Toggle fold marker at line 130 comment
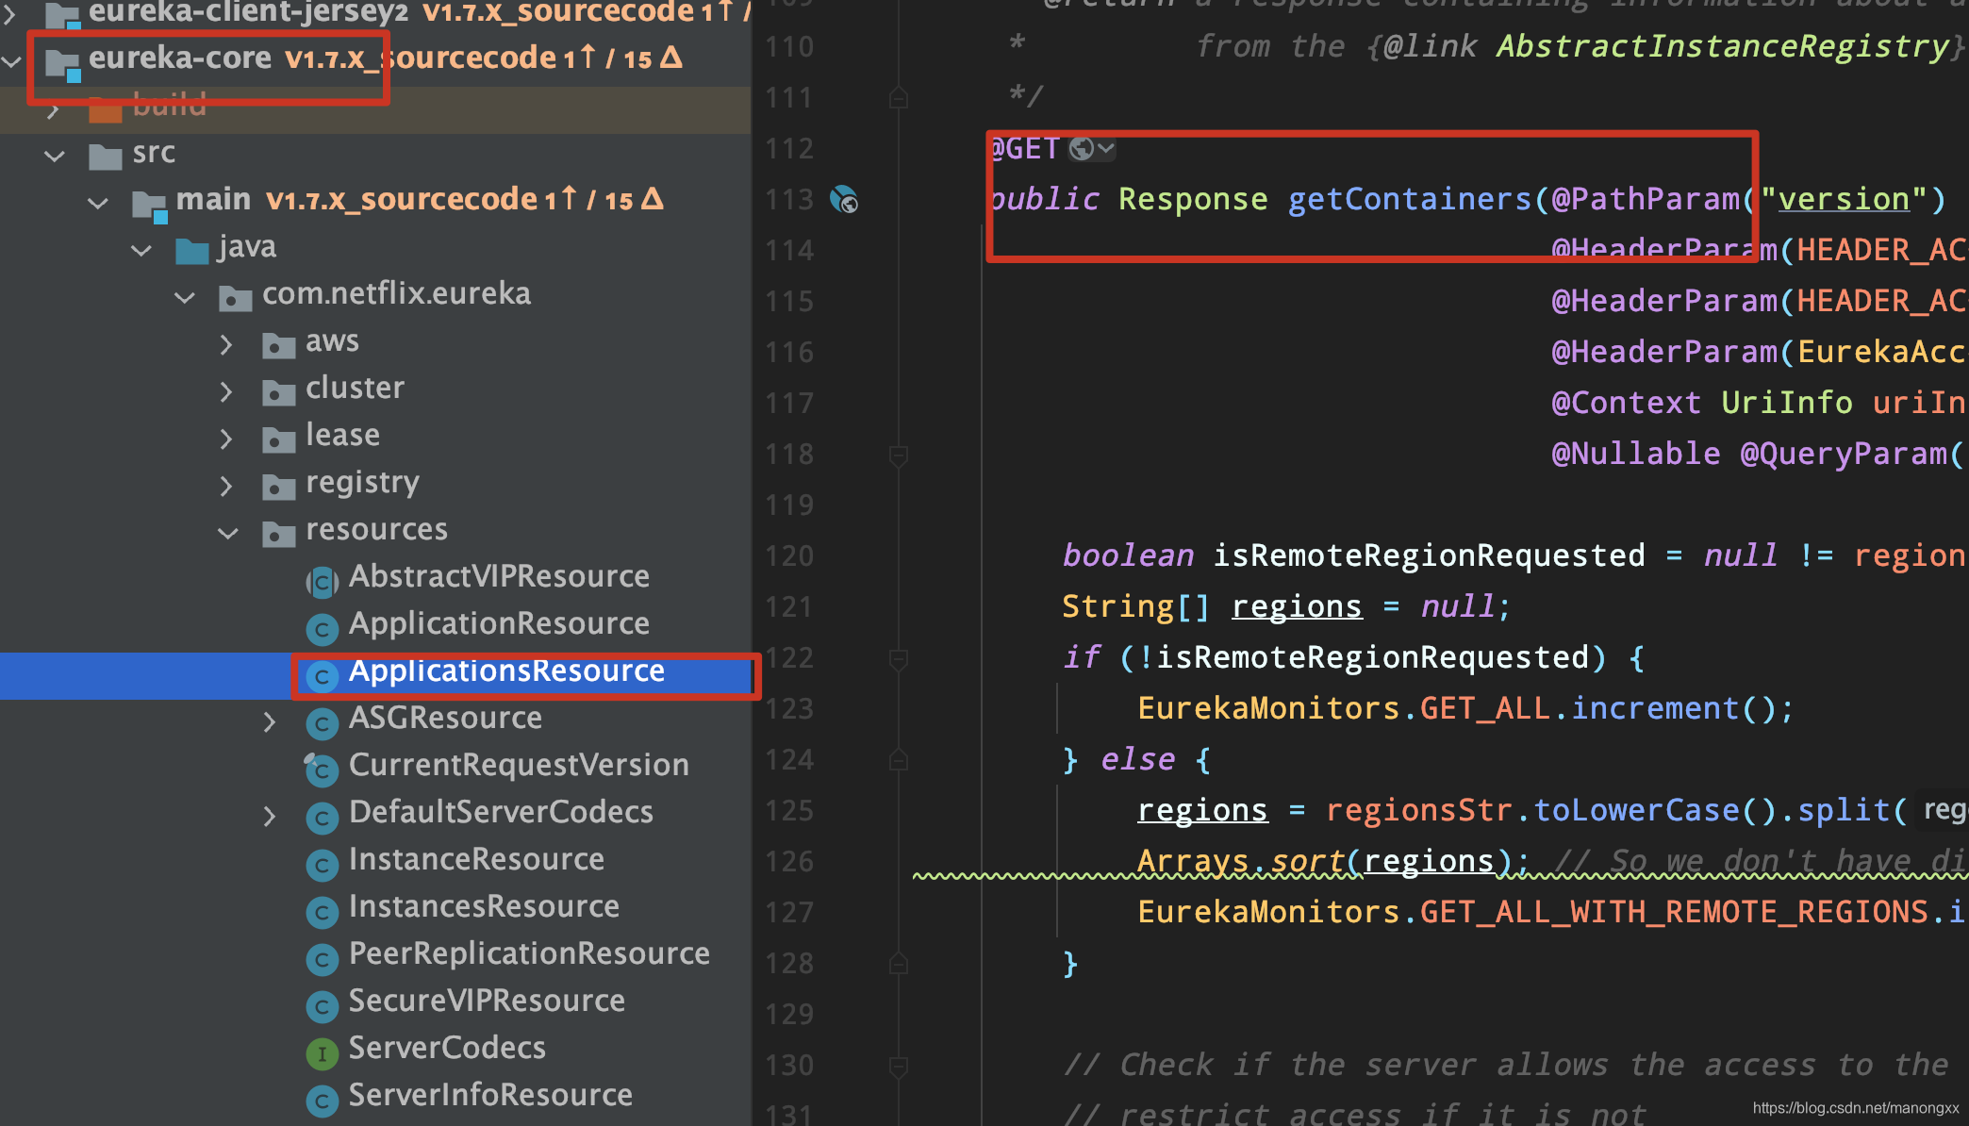 tap(899, 1066)
